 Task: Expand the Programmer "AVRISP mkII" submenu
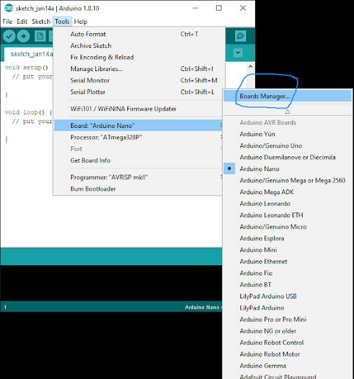pos(138,177)
